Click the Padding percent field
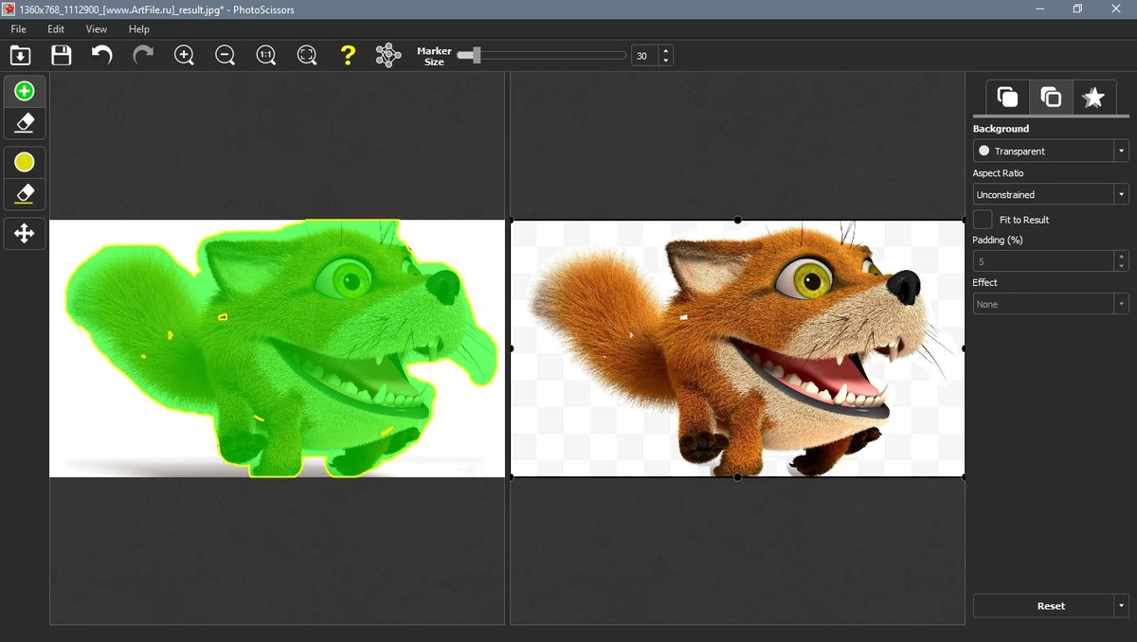 (1043, 260)
